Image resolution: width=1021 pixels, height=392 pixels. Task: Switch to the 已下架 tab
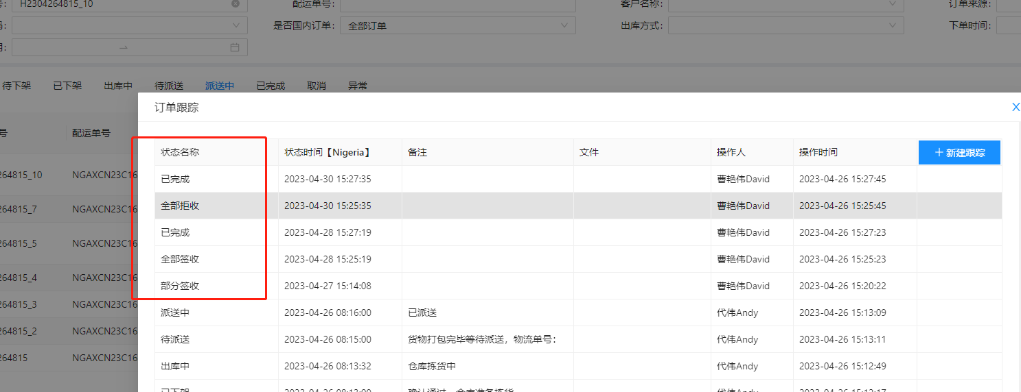[67, 86]
